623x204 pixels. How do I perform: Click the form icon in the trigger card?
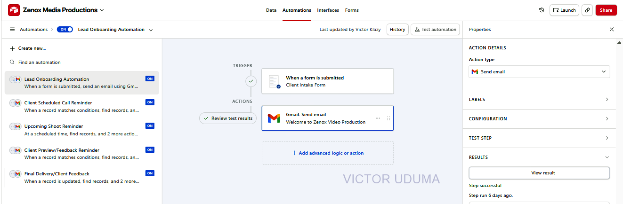pyautogui.click(x=274, y=81)
